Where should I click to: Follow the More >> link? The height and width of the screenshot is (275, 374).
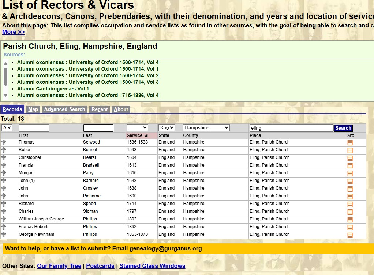click(13, 32)
